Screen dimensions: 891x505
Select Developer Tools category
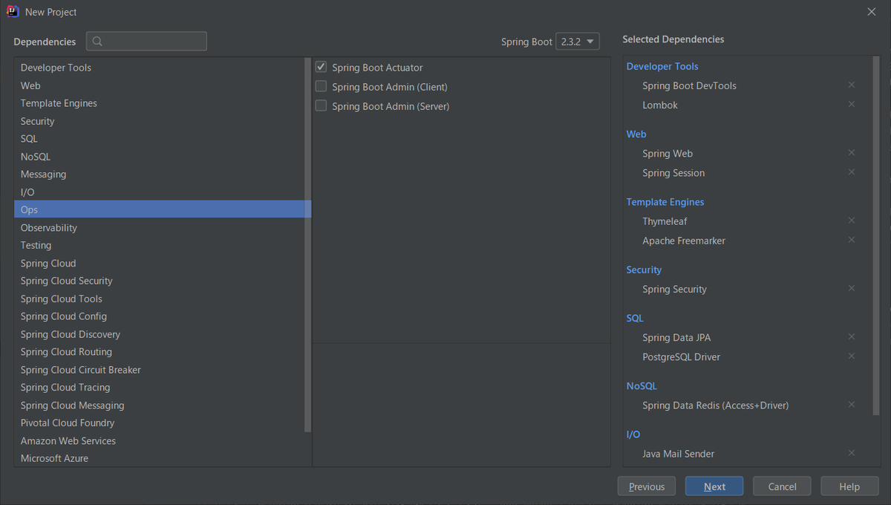tap(159, 68)
